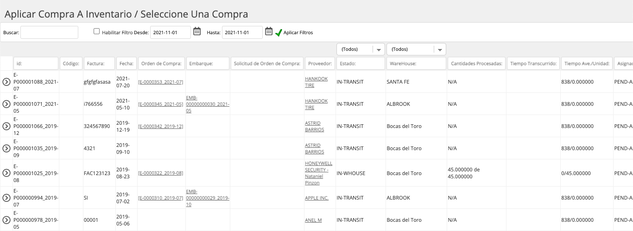Click the Orden de Compra: filter field

coord(161,63)
